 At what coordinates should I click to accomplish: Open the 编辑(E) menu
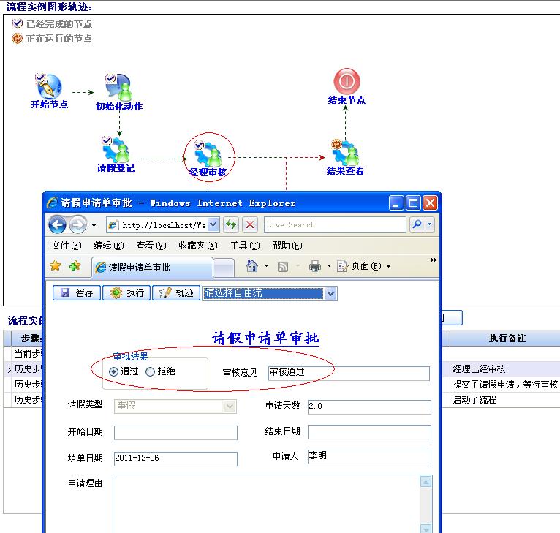click(109, 246)
